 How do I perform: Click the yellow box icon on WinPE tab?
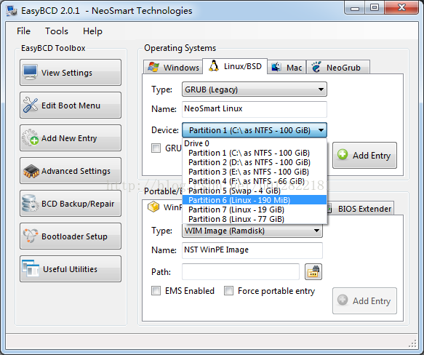click(153, 207)
